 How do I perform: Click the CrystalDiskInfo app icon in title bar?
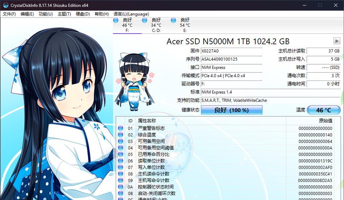pyautogui.click(x=6, y=5)
